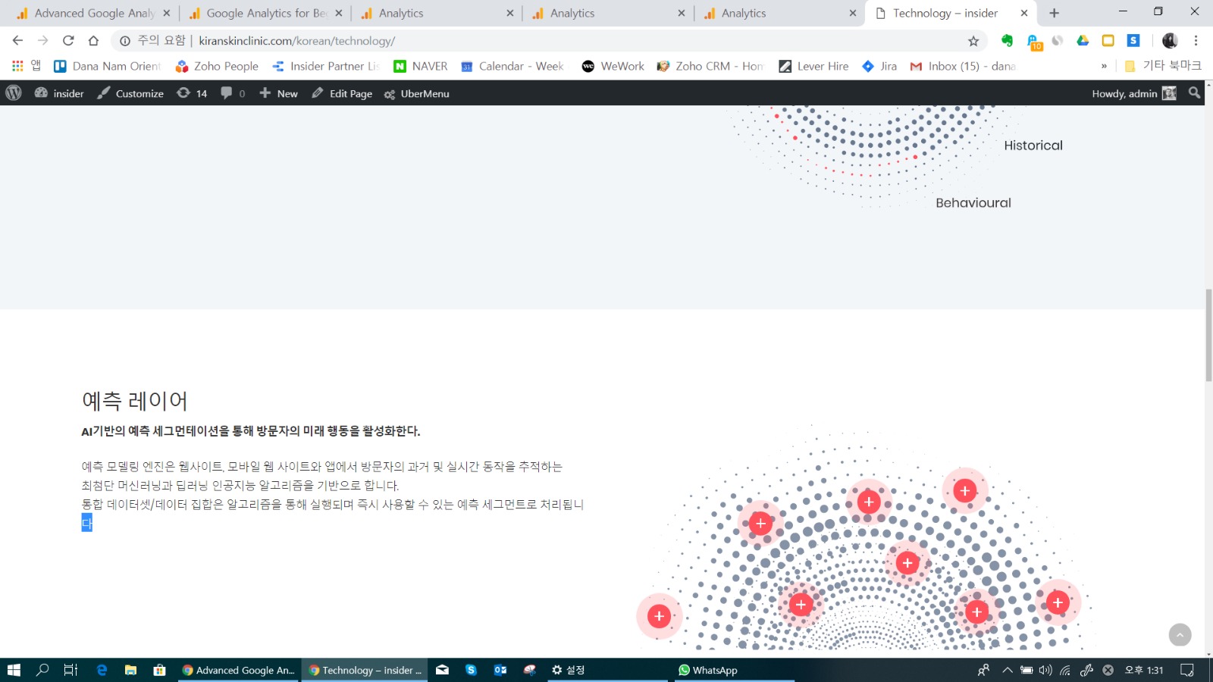This screenshot has height=682, width=1213.
Task: Bookmark this page with the star icon
Action: [x=973, y=41]
